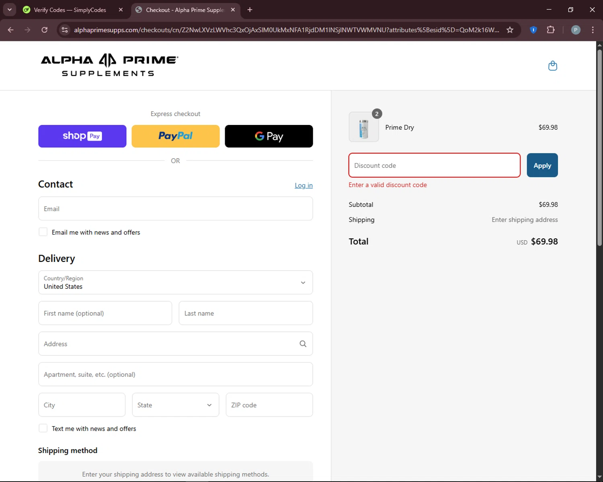Expand the State dropdown
The height and width of the screenshot is (482, 603).
point(176,405)
